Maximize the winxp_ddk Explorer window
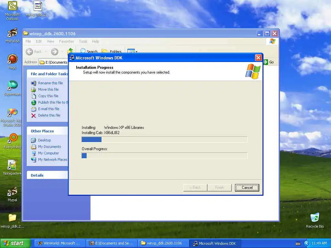The height and width of the screenshot is (248, 331). [x=267, y=33]
